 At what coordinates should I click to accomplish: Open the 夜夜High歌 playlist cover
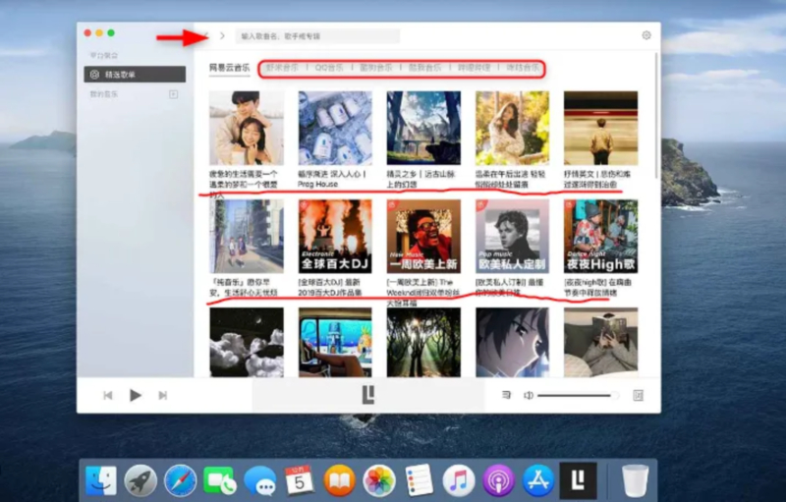[x=600, y=237]
